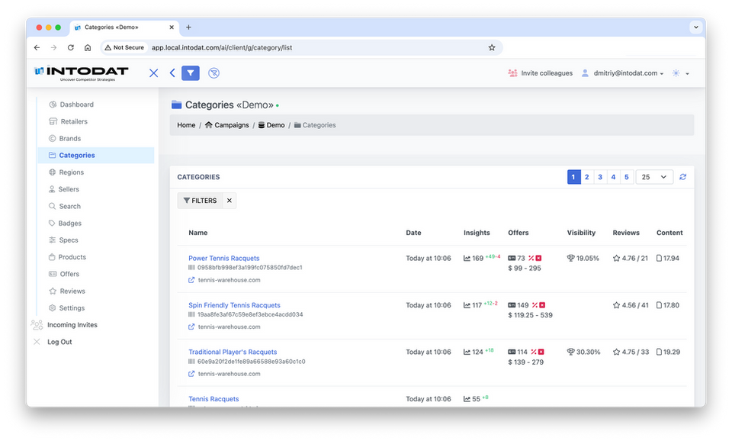Reload the page in browser toolbar
The image size is (732, 441).
70,47
